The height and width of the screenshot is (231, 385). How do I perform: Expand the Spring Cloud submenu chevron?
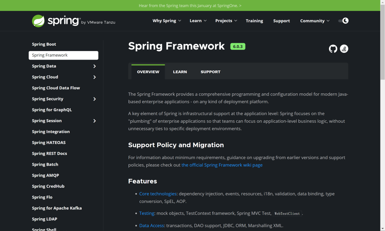94,77
